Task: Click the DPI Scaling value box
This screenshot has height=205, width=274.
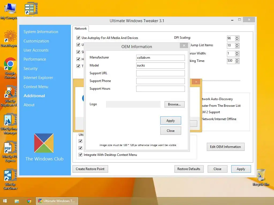Action: 231,38
